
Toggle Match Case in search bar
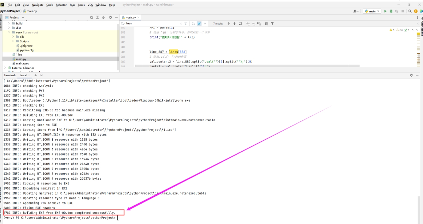point(193,23)
